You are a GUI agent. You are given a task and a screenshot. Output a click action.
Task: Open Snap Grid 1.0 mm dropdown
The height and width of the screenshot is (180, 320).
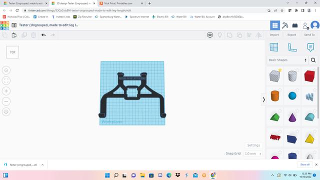253,153
